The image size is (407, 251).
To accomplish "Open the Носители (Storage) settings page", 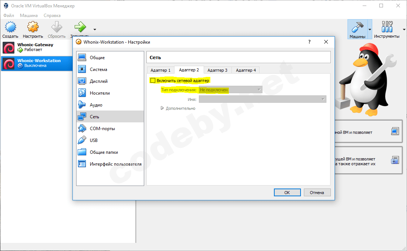I will (99, 93).
